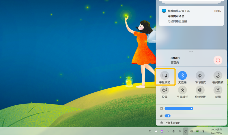Open screen projection (投屏)

click(x=165, y=90)
